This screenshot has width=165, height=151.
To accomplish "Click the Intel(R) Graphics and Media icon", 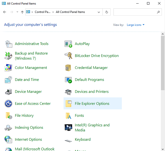I will pos(68,127).
